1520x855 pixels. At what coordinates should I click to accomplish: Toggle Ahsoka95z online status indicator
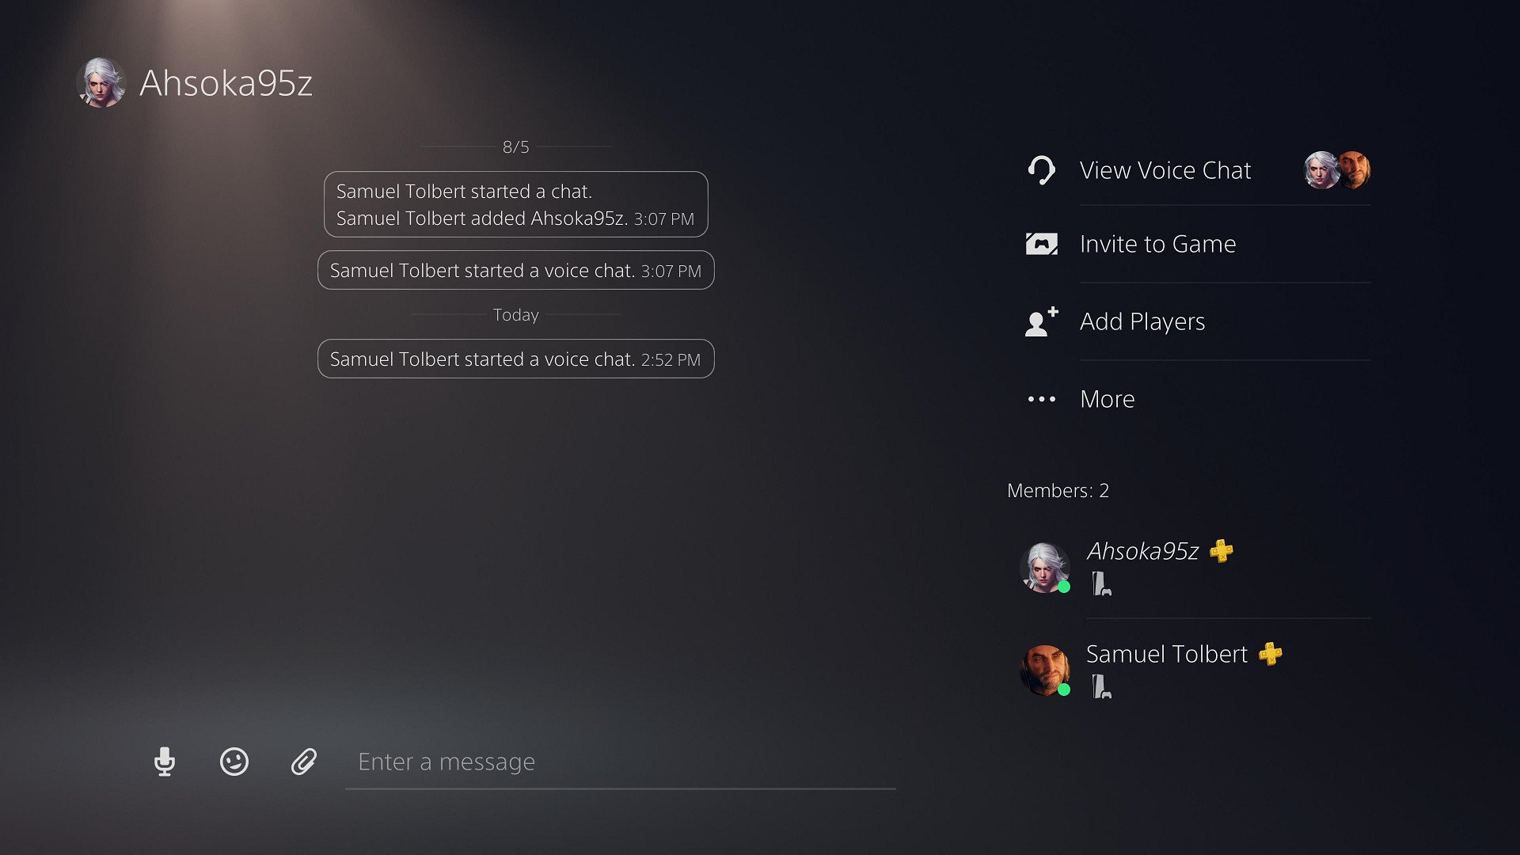[1064, 586]
